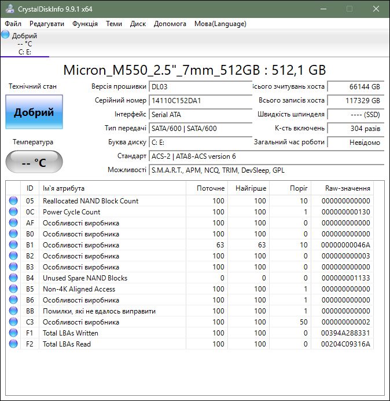The height and width of the screenshot is (401, 390).
Task: Click the Поточне column header
Action: click(x=207, y=188)
